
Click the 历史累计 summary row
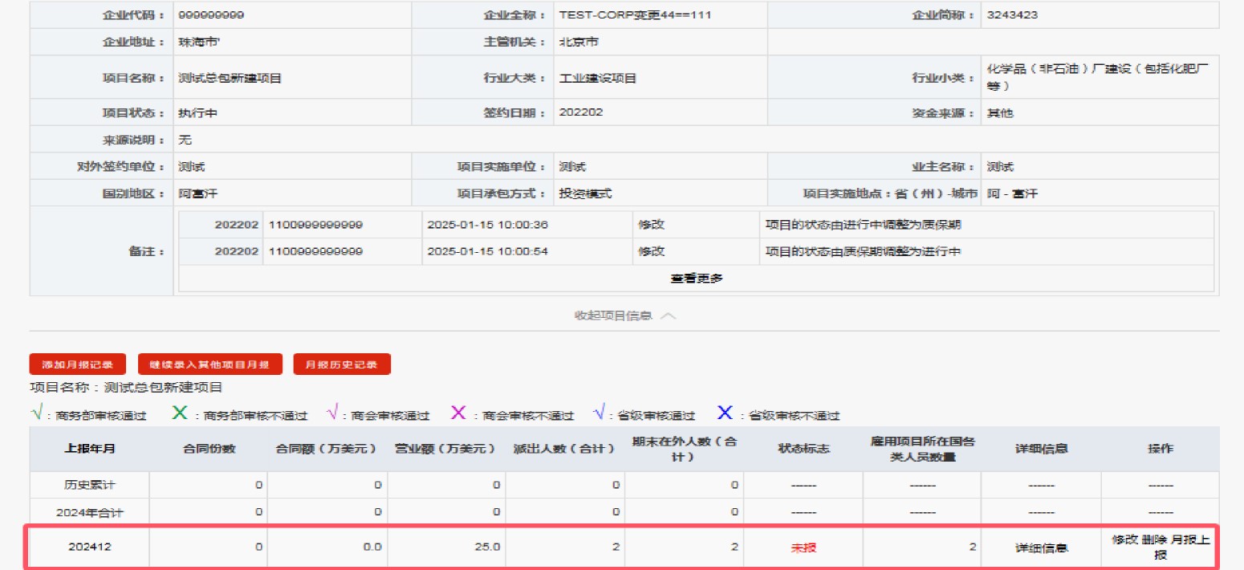point(88,484)
